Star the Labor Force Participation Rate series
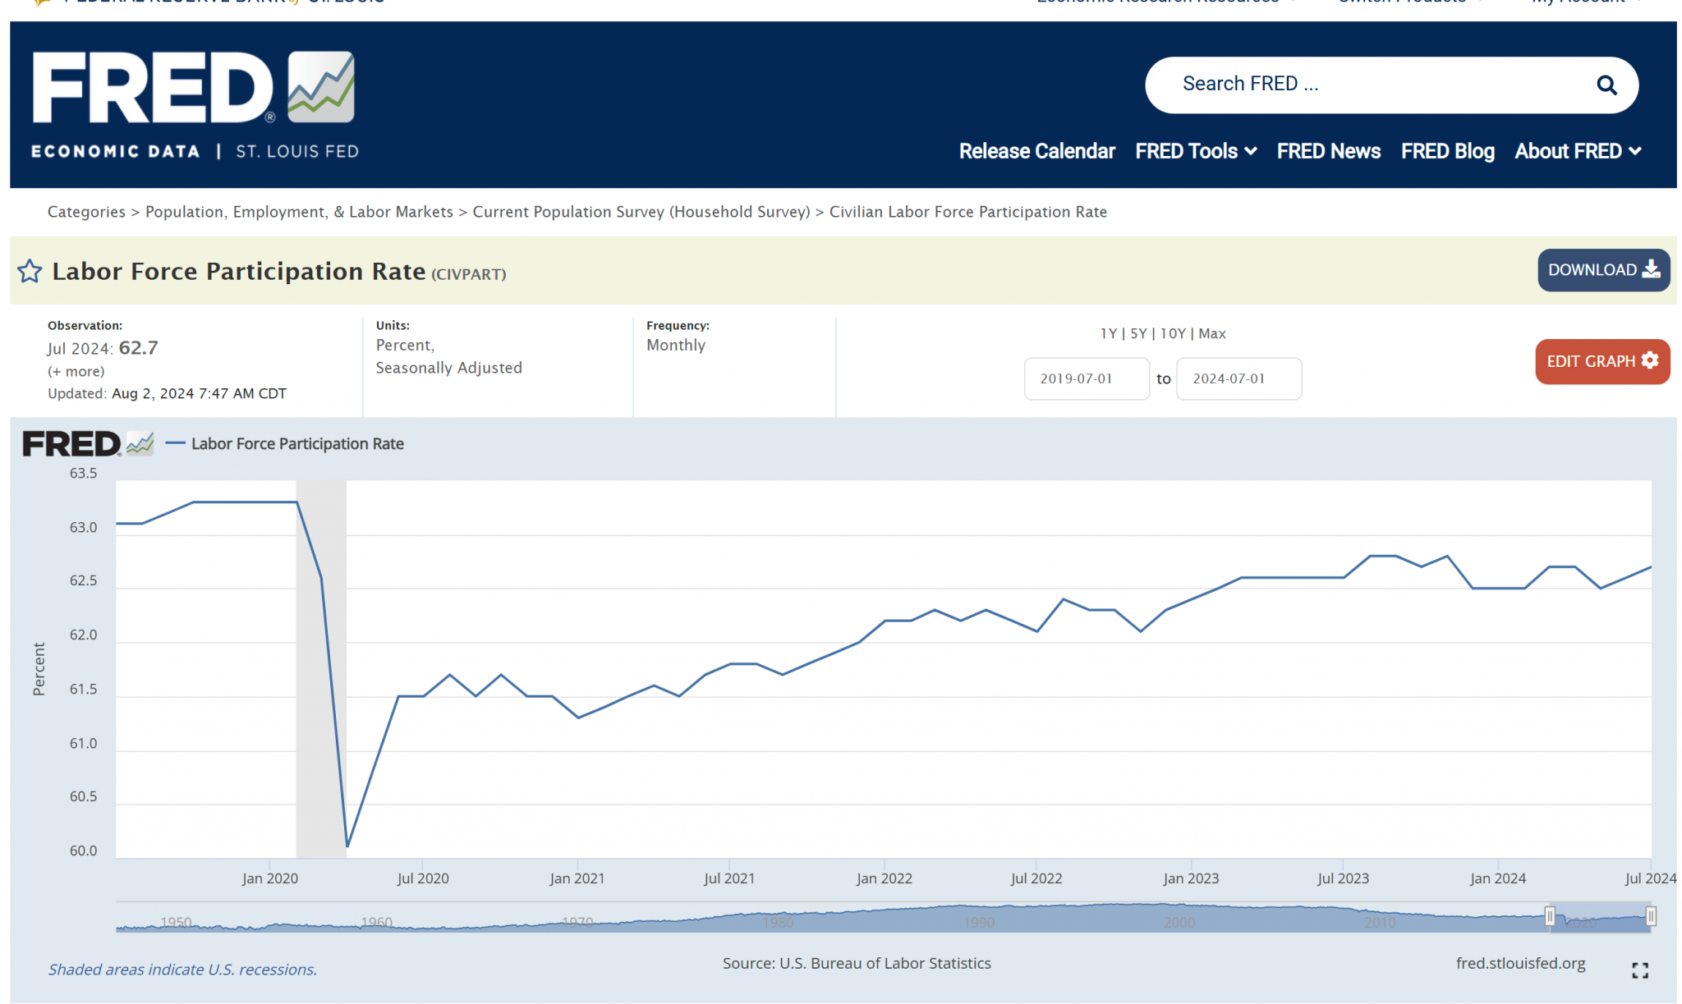Screen dimensions: 1682x1004 (30, 271)
